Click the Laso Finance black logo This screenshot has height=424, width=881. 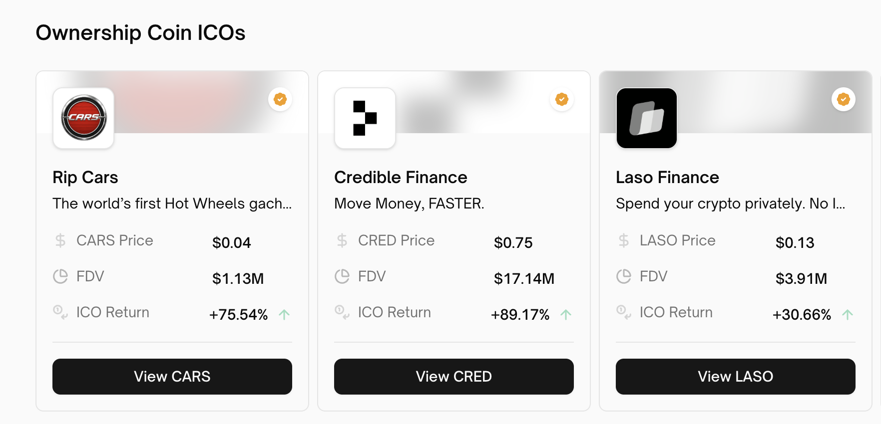(x=647, y=118)
